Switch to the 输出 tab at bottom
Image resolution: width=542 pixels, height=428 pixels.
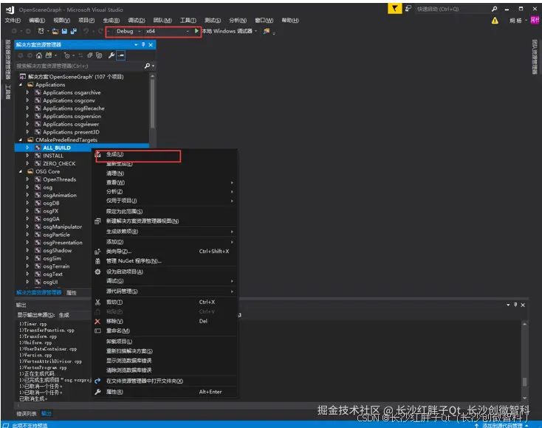[47, 413]
